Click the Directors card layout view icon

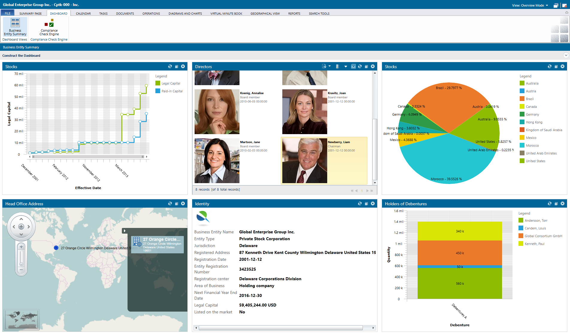[337, 66]
